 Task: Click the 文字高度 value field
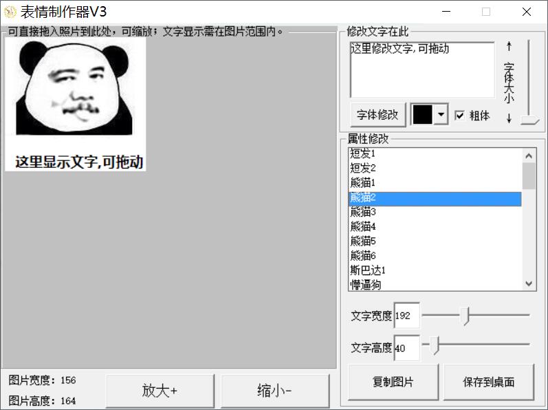click(407, 348)
